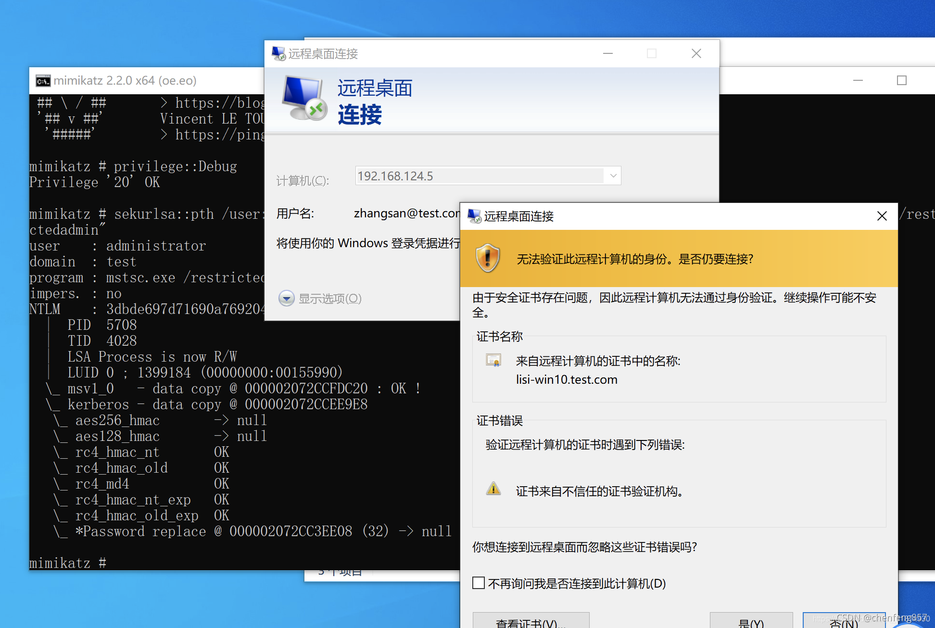Click the 无法验证此远程计算机的身份 warning heading
Screen dimensions: 935x628
point(635,259)
